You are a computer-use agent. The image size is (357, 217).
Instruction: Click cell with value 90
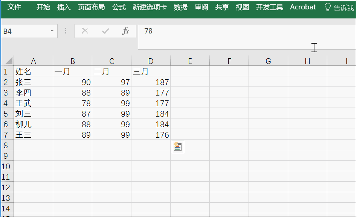pyautogui.click(x=73, y=82)
